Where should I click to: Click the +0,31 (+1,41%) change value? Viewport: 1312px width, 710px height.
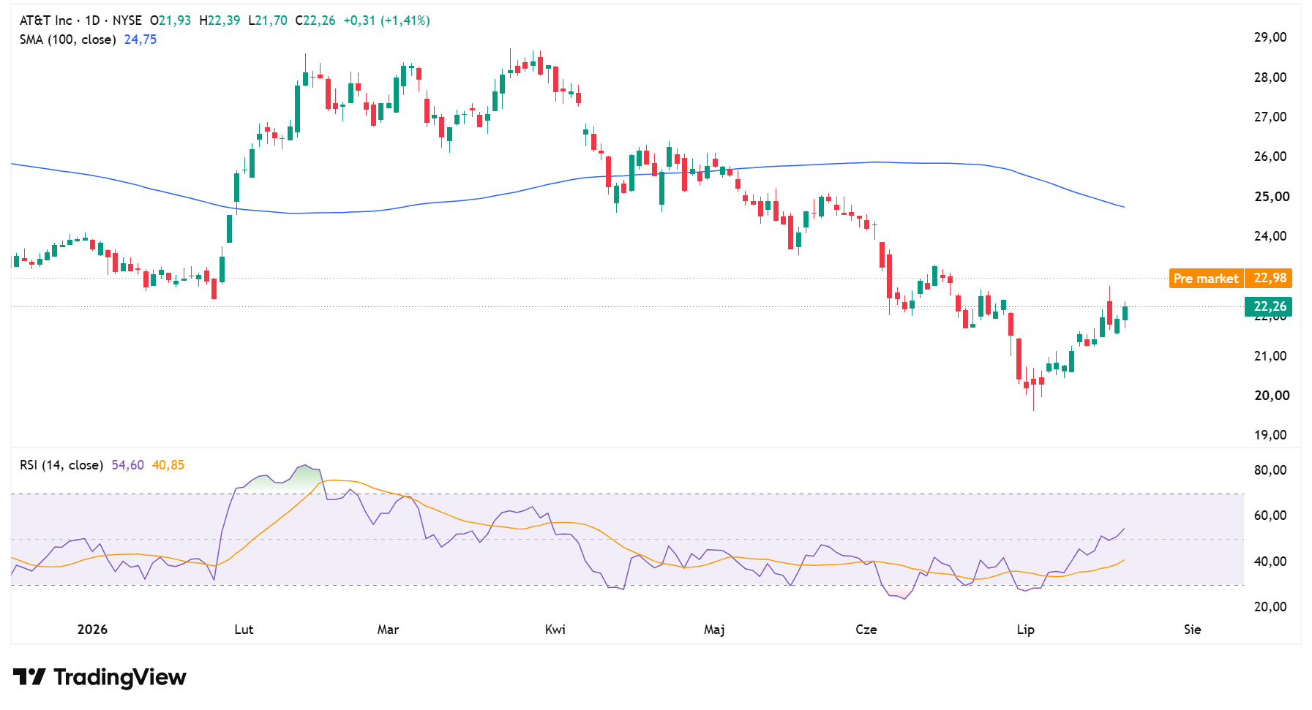point(386,20)
